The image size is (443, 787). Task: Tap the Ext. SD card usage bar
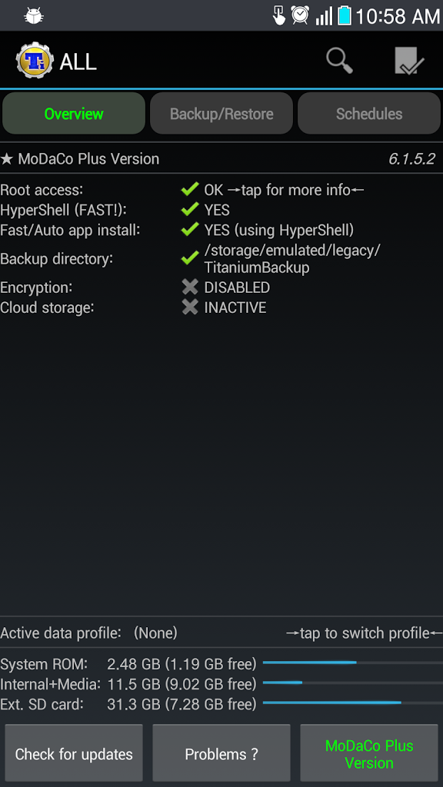point(352,702)
